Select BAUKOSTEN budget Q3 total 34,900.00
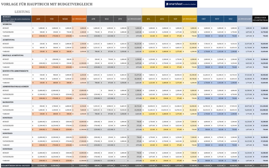 [189, 106]
